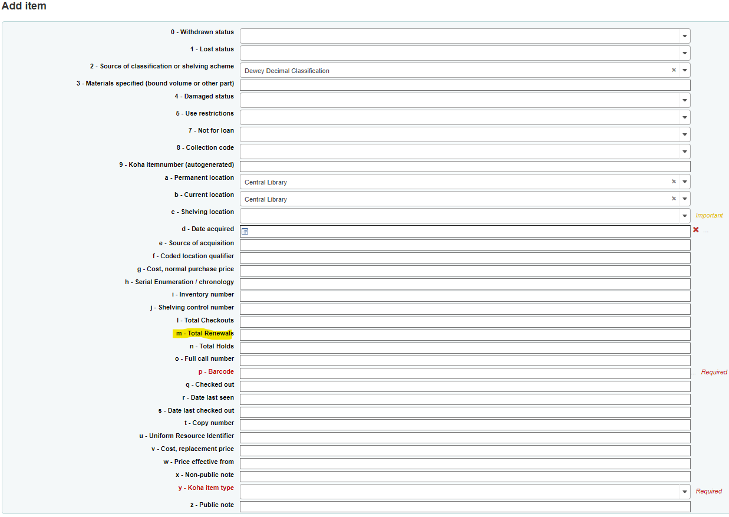Expand Damaged status dropdown
729x517 pixels.
point(684,100)
